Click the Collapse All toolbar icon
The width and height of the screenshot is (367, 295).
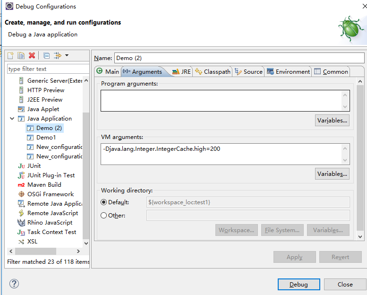coord(47,55)
